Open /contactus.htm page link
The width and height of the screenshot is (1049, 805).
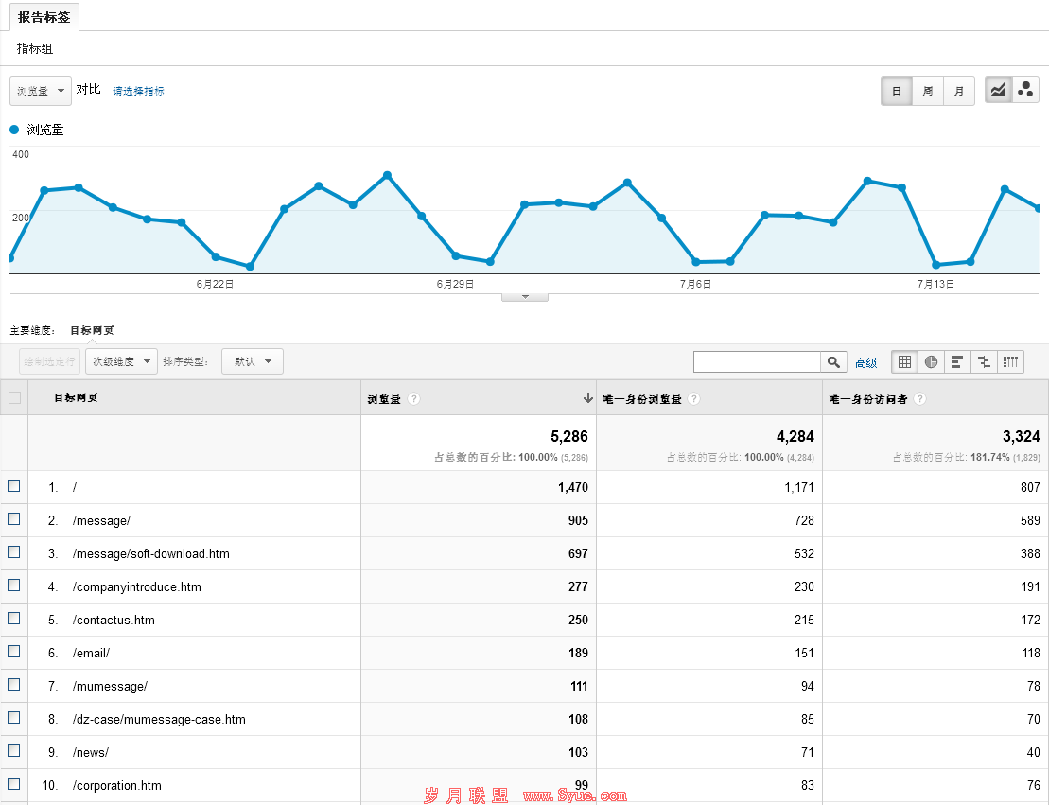[x=114, y=621]
